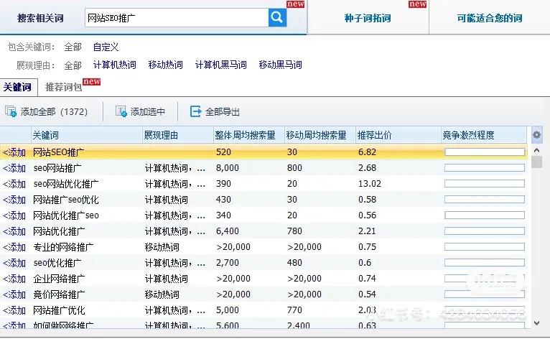Select the 网站优化推广seo keyword cell
This screenshot has width=550, height=339.
click(x=66, y=215)
